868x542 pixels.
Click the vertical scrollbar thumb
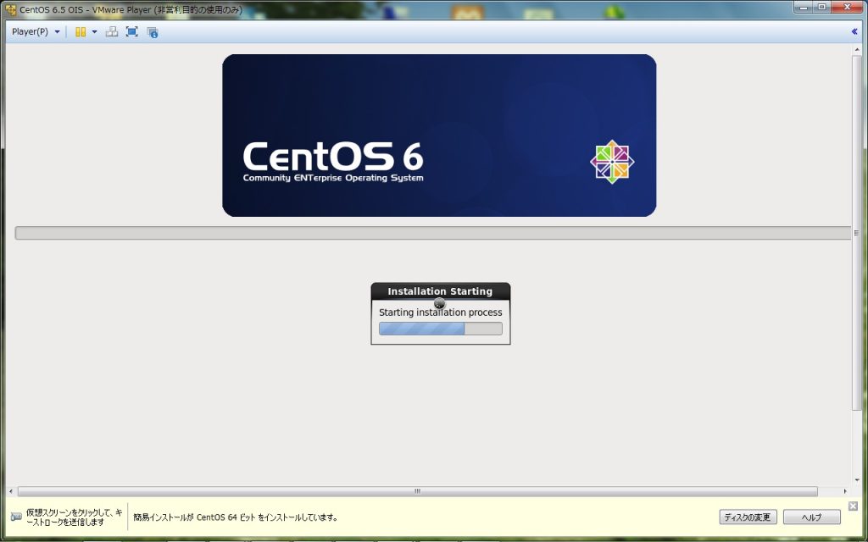coord(856,232)
